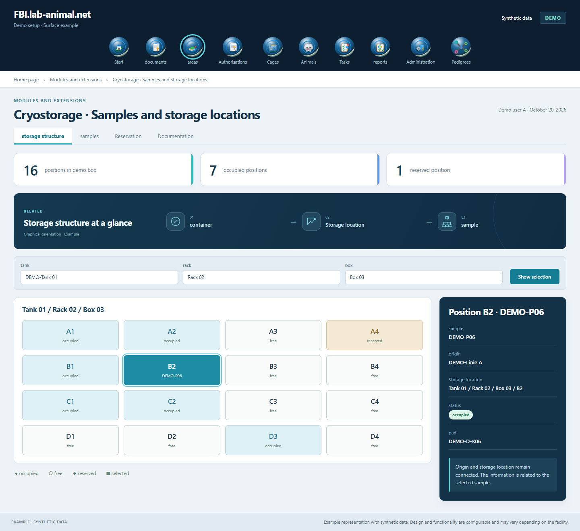Click the Storage location chart icon

(x=311, y=221)
